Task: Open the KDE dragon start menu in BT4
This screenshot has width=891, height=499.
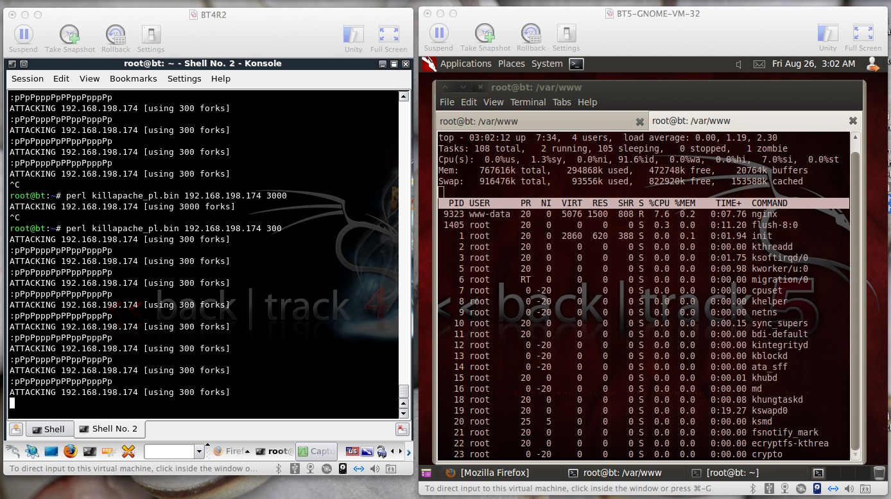Action: tap(13, 451)
